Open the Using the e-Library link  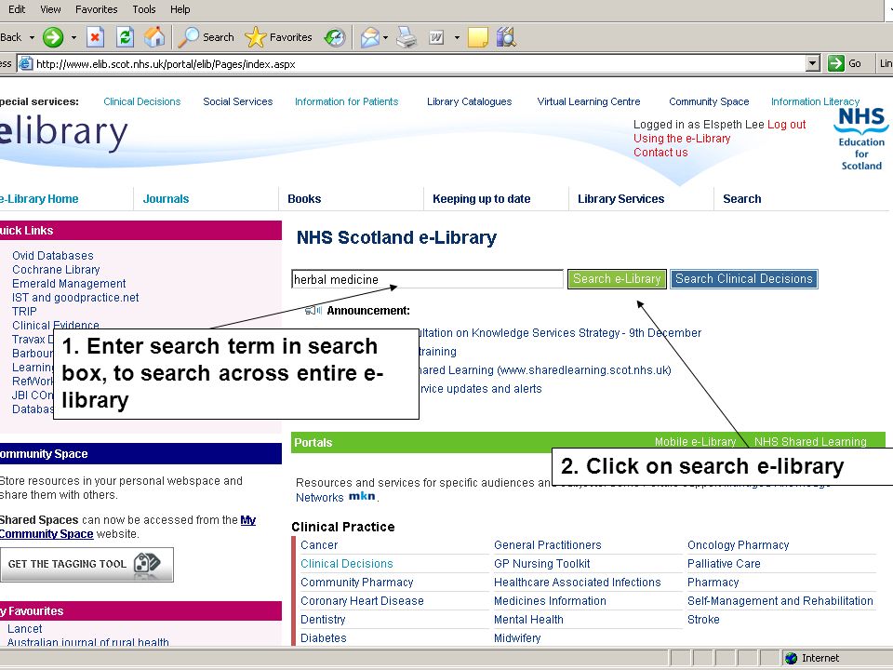click(x=682, y=139)
